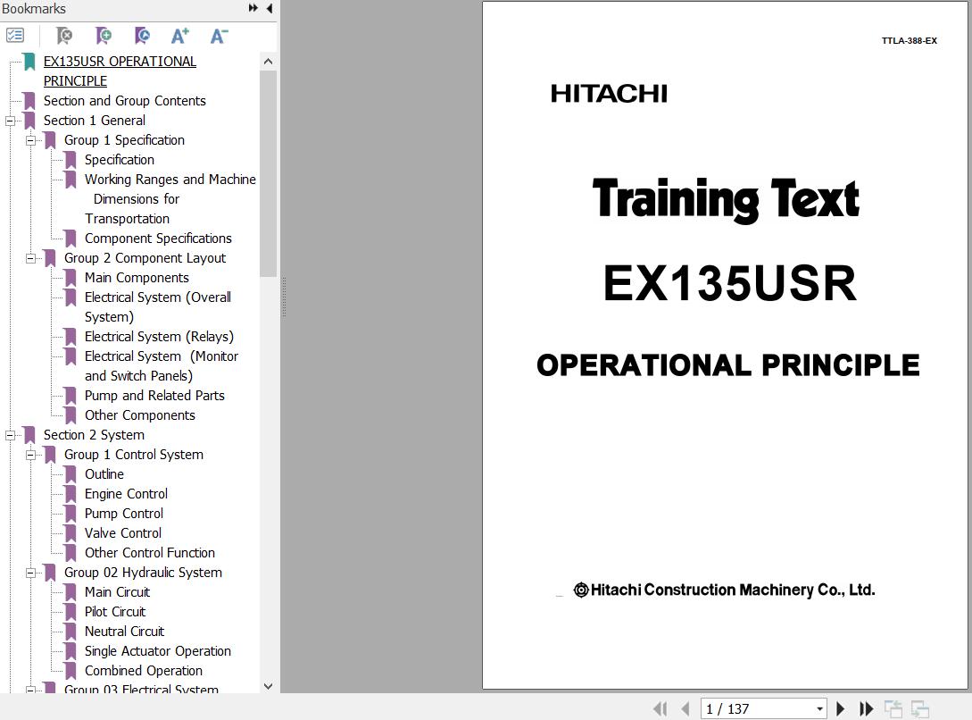
Task: Open the Main Components bookmark
Action: click(137, 278)
